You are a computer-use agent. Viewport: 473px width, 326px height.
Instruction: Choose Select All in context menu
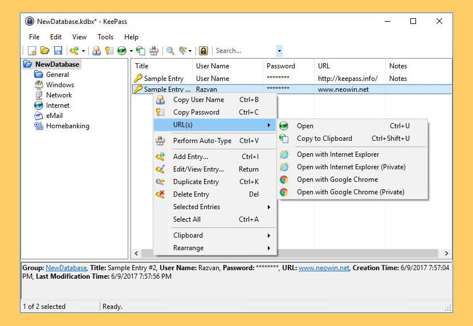pyautogui.click(x=215, y=219)
